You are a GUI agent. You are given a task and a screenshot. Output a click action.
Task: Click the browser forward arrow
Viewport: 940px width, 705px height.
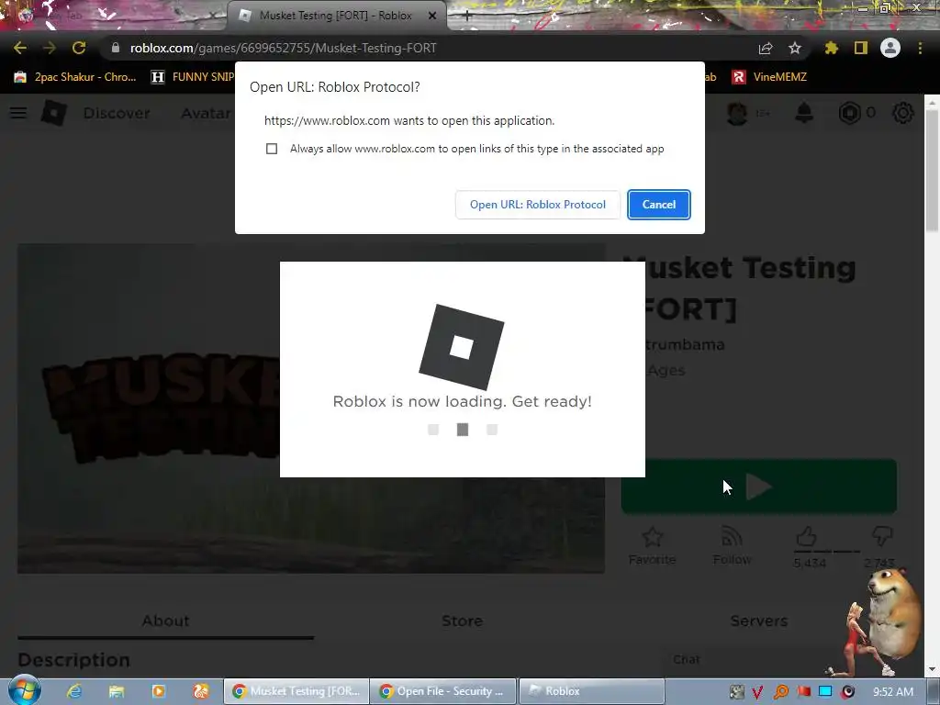(x=50, y=48)
